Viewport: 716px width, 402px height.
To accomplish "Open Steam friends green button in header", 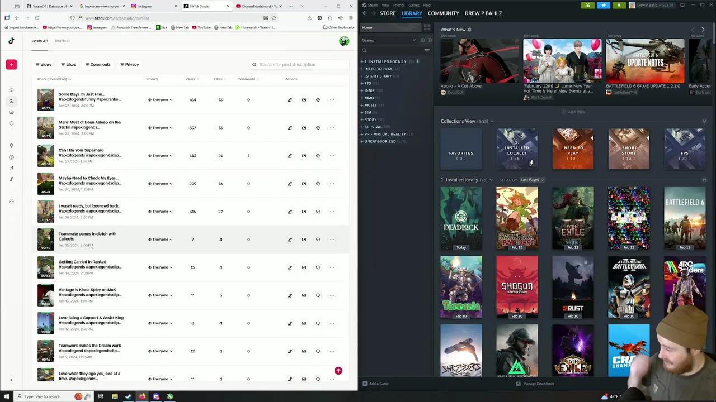I will pos(587,5).
